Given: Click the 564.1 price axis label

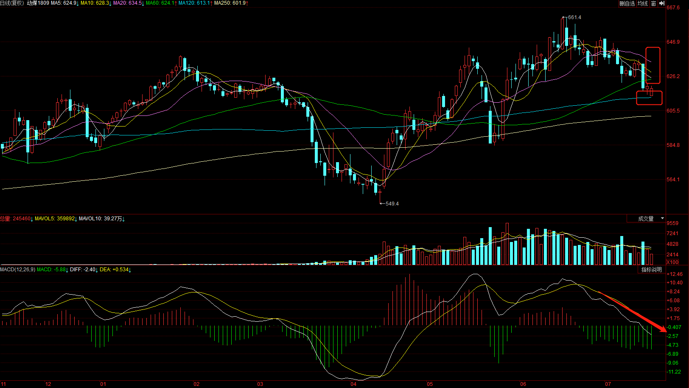Looking at the screenshot, I should point(673,180).
